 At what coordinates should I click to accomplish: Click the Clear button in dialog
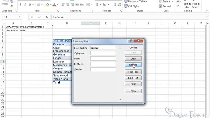(133, 59)
